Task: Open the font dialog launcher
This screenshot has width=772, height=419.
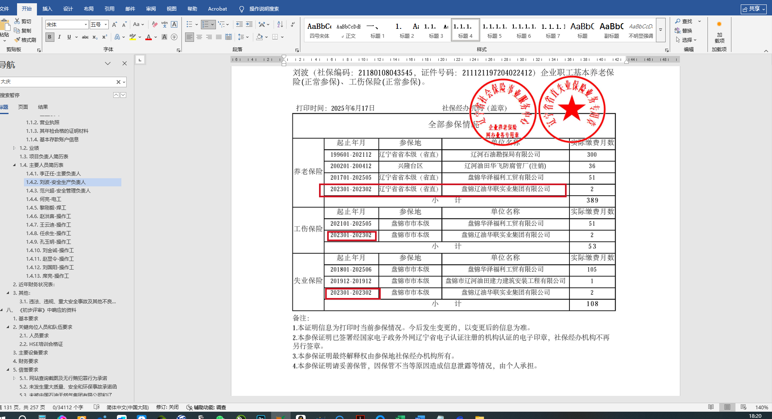Action: (179, 50)
